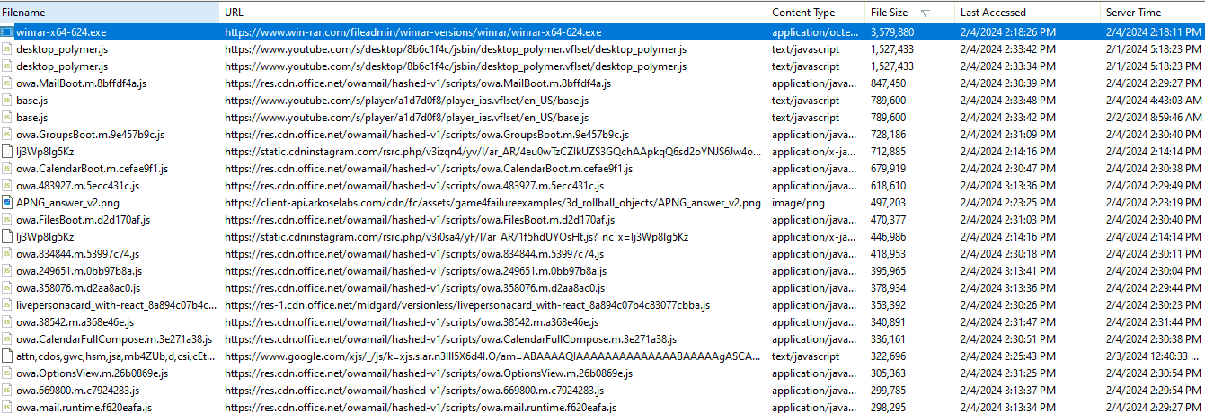This screenshot has height=413, width=1205.
Task: Click the www.google.com/xjs URL cell
Action: (492, 356)
